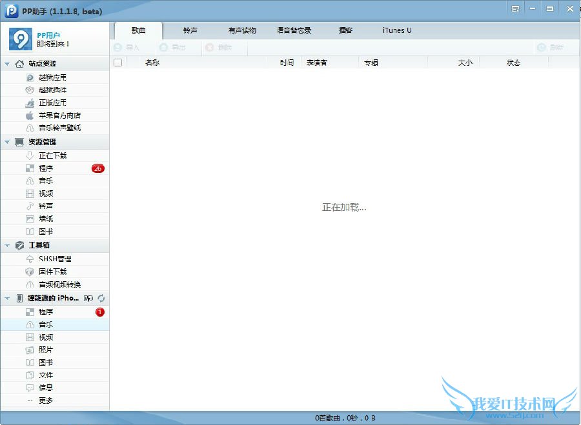This screenshot has height=425, width=581.
Task: Open 正在下载 downloads list
Action: pyautogui.click(x=52, y=155)
